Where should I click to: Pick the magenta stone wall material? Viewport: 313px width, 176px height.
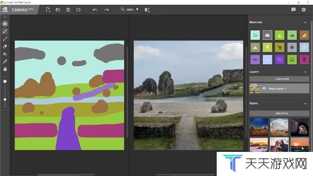click(304, 60)
